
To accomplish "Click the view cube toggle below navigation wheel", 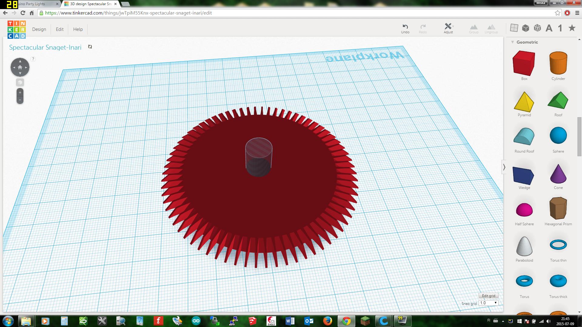I will tap(20, 82).
